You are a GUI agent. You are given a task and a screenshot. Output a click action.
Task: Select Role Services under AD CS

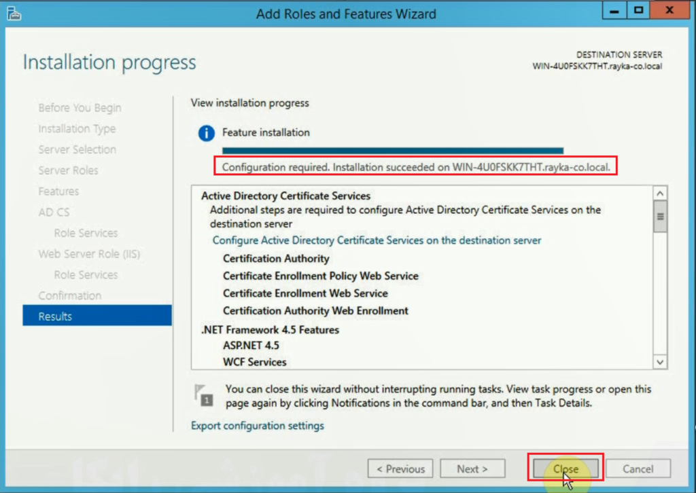click(x=86, y=233)
